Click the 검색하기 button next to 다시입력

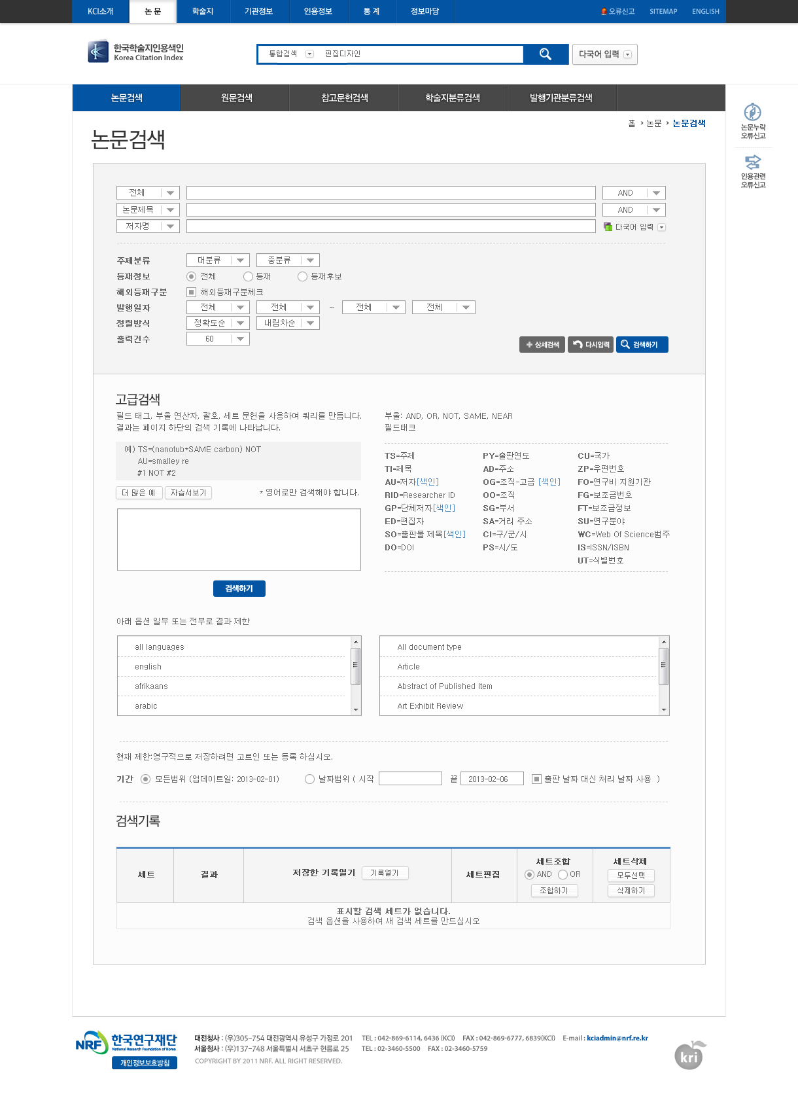tap(642, 345)
